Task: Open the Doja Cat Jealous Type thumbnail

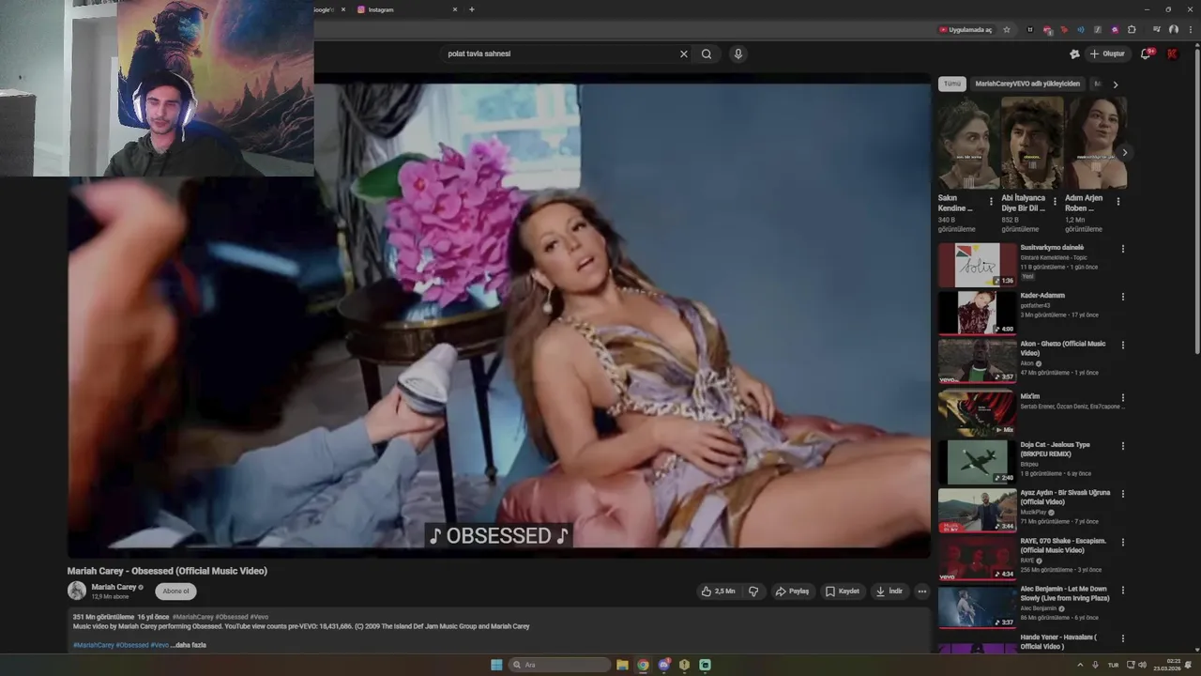Action: [977, 462]
